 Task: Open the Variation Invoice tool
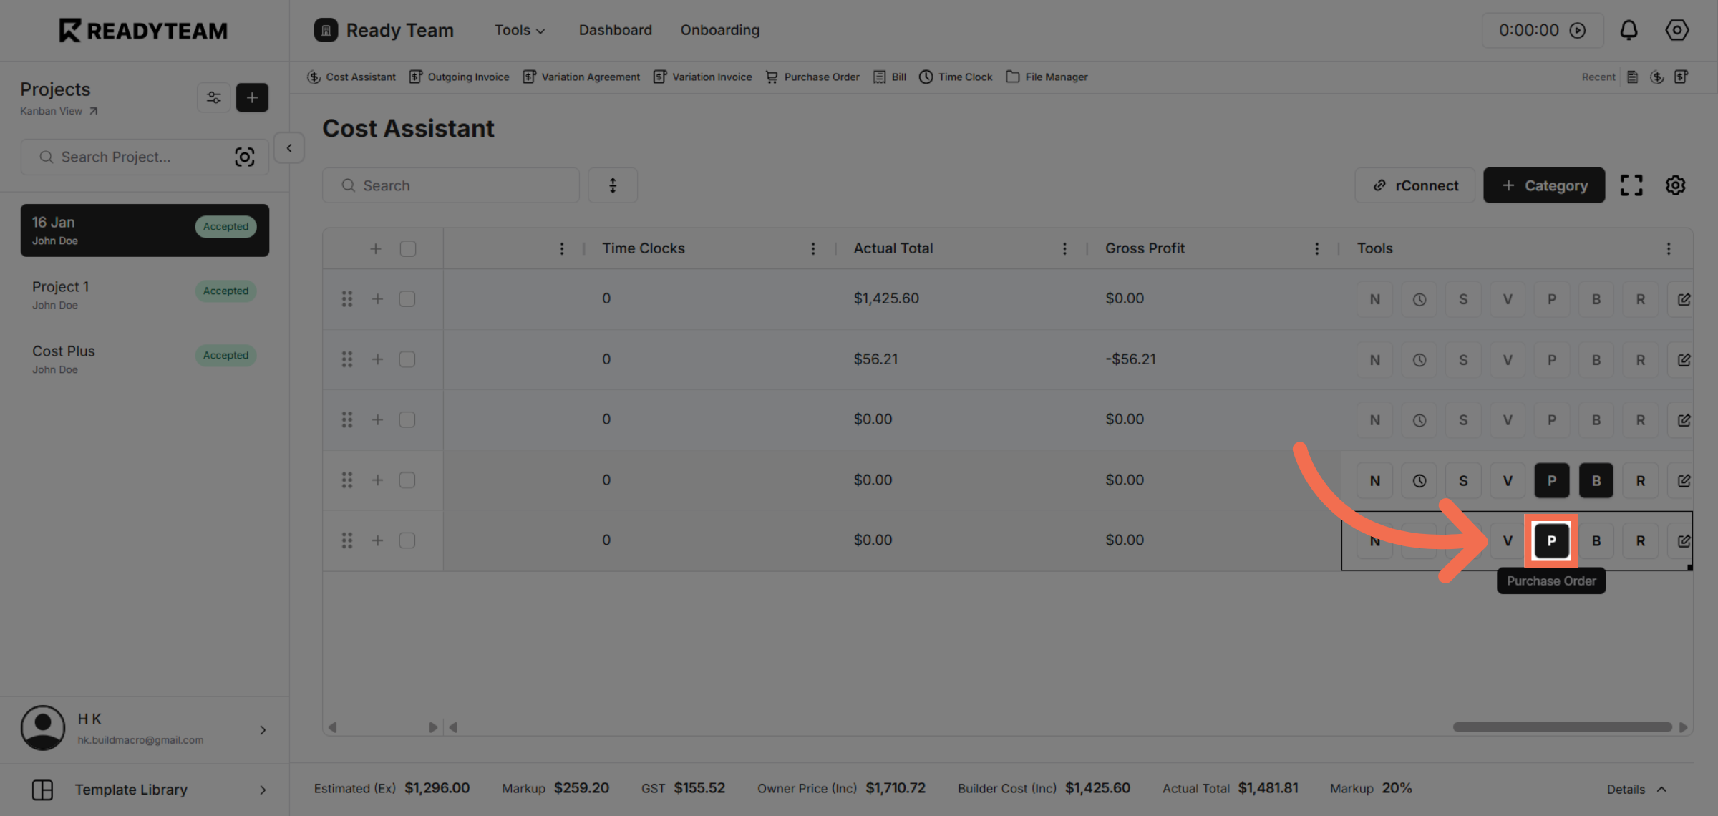702,77
